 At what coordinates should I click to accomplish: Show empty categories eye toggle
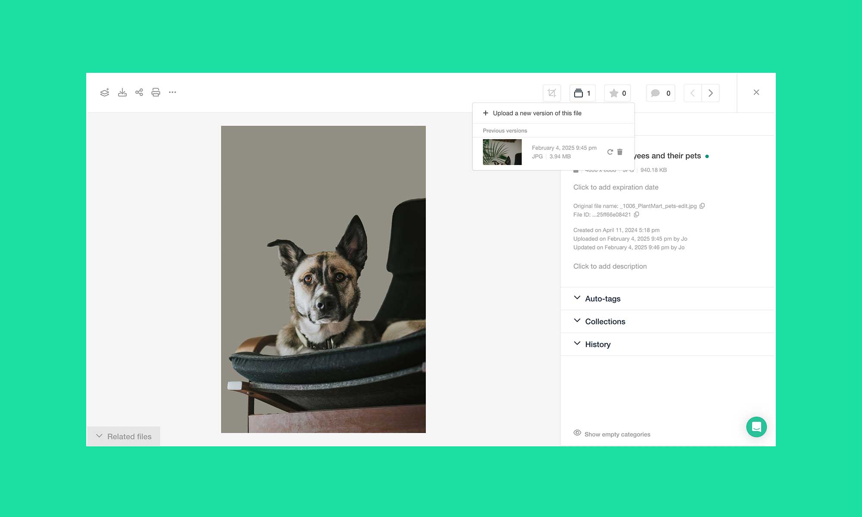point(612,434)
